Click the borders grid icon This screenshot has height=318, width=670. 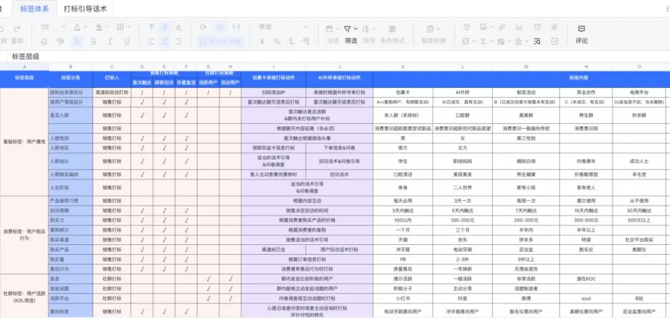pos(120,27)
